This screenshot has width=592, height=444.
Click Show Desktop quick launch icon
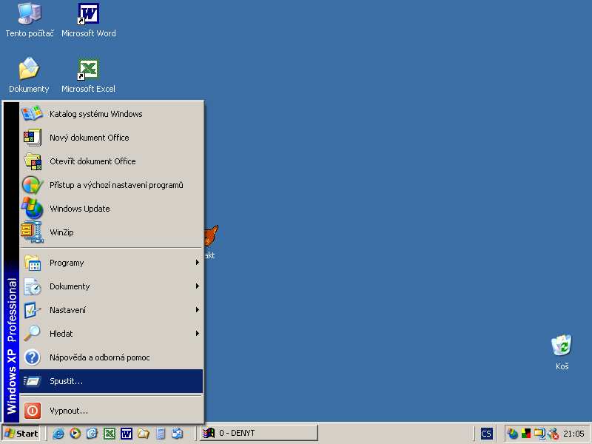[x=177, y=433]
